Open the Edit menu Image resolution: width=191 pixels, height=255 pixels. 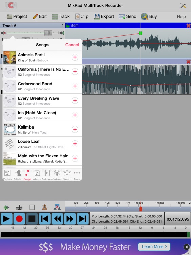pos(40,16)
